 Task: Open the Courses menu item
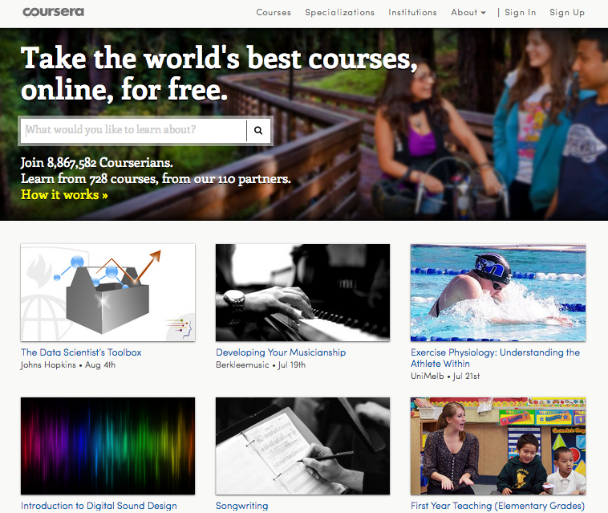click(x=274, y=12)
